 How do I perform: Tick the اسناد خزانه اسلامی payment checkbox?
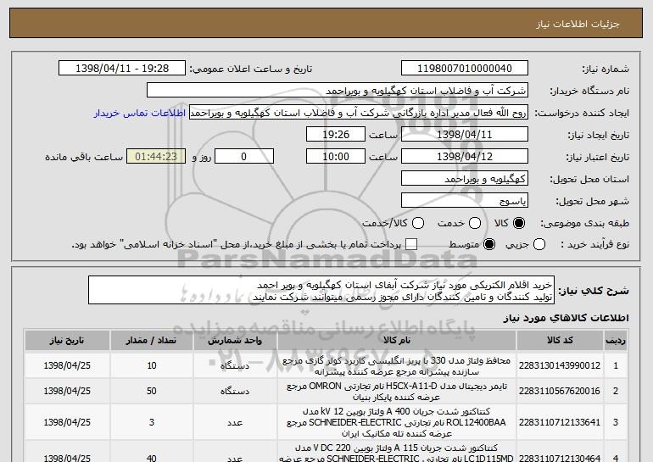(411, 245)
